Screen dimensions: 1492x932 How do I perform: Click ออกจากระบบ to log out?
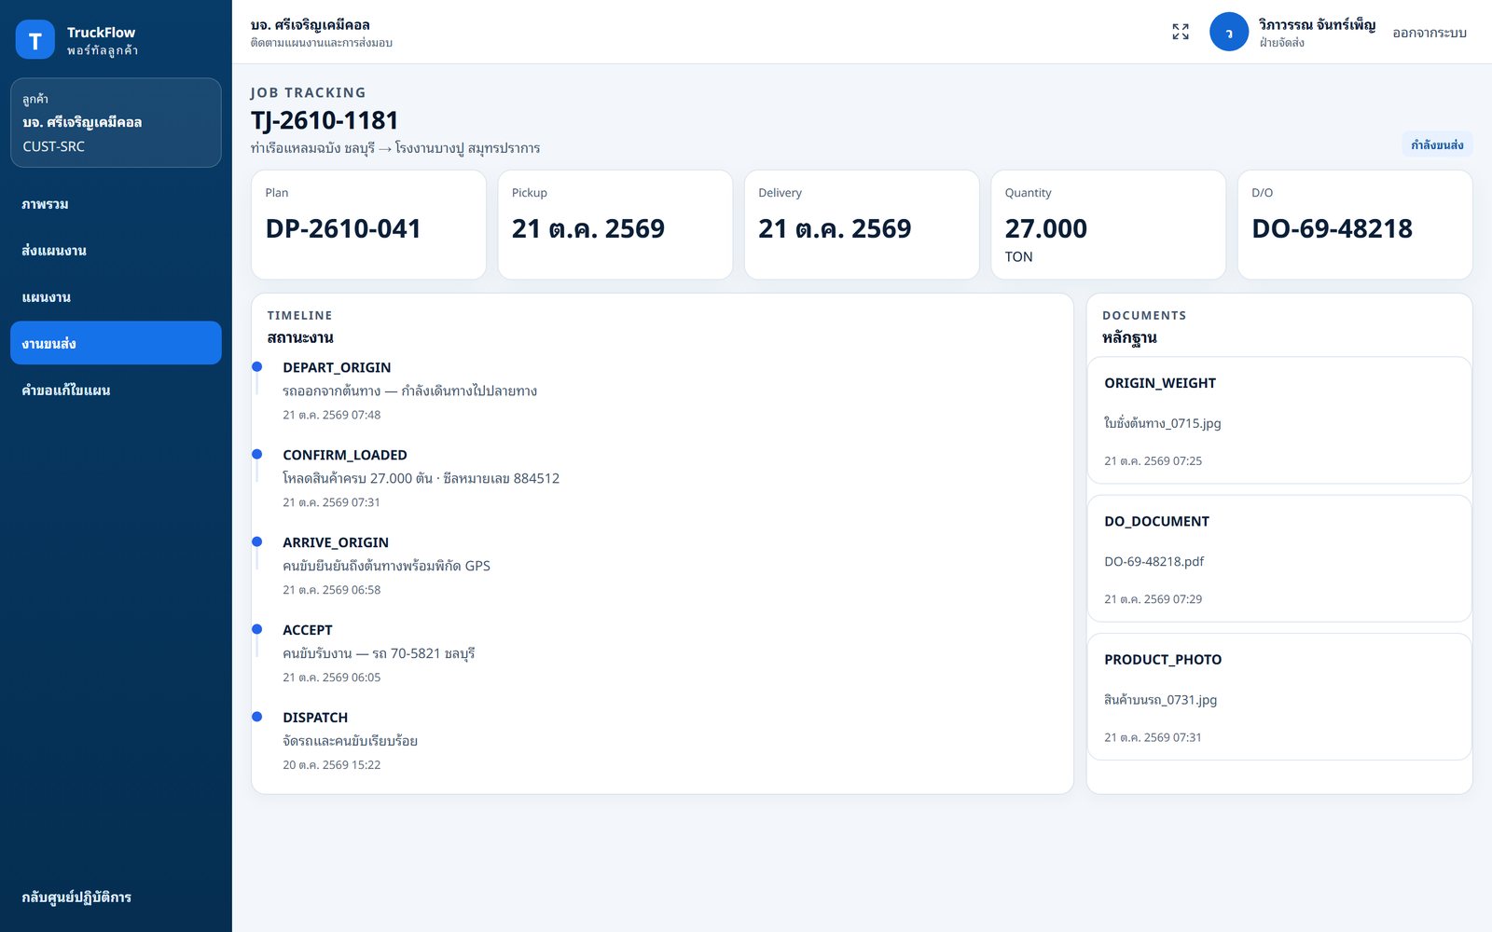[1430, 33]
